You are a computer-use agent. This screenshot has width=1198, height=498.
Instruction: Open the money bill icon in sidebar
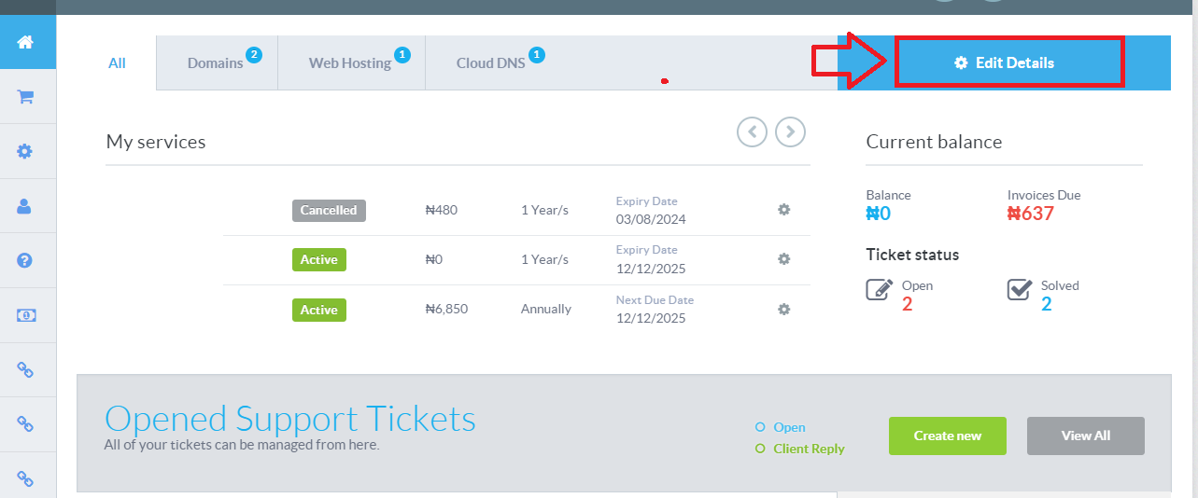click(x=26, y=315)
